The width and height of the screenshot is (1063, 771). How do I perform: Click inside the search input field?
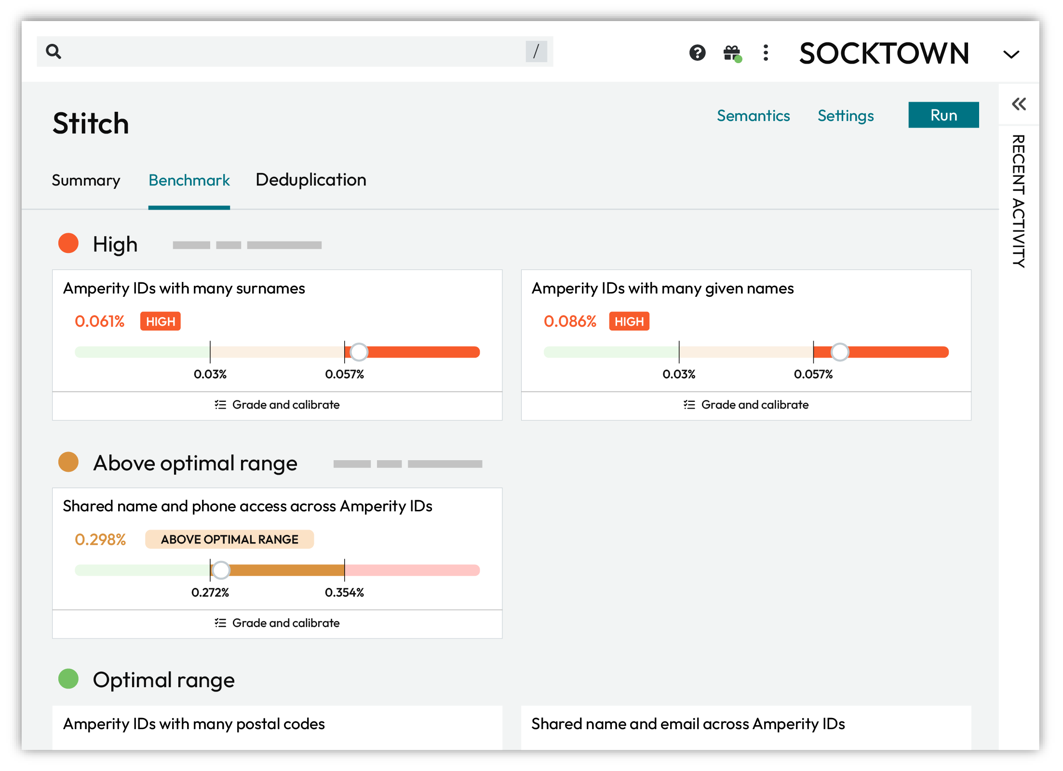(x=289, y=51)
